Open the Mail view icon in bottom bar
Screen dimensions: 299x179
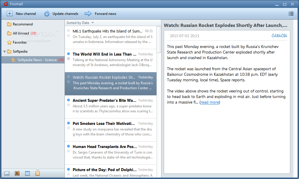[x=7, y=173]
